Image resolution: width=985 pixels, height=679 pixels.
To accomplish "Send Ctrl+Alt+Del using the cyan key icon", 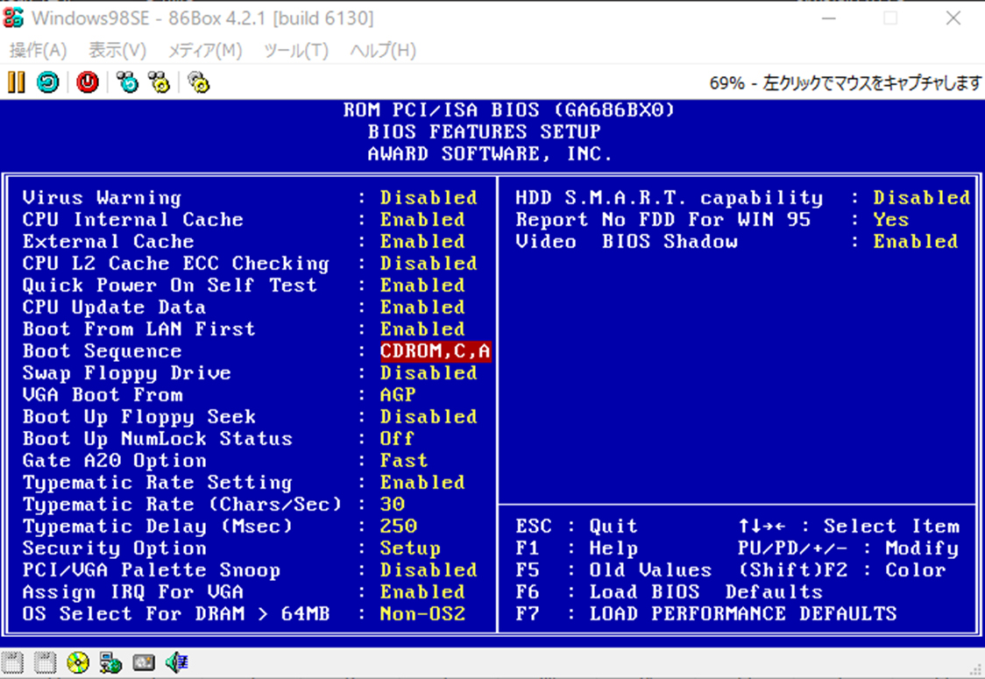I will [128, 82].
